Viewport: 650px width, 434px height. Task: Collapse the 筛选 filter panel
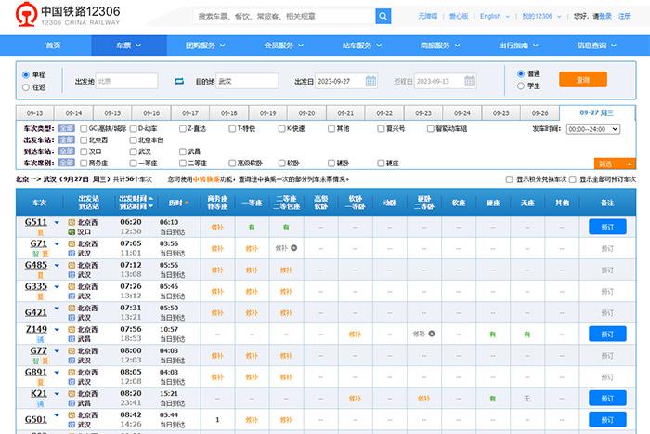(614, 164)
